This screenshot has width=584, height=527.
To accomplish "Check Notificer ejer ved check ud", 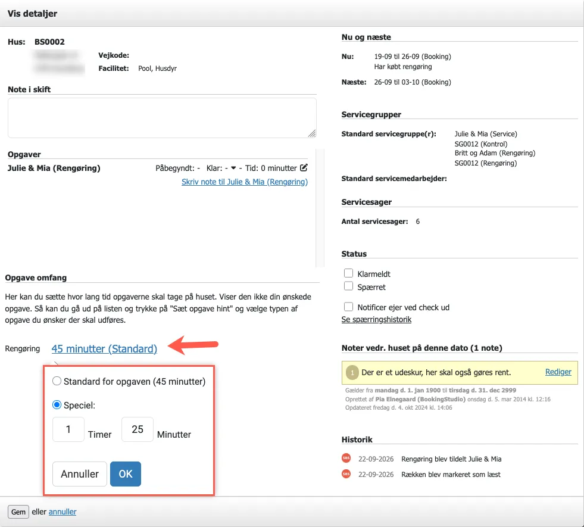I will (348, 307).
